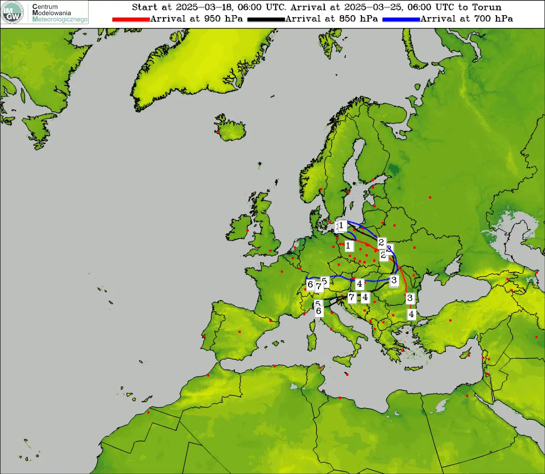This screenshot has width=545, height=474.
Task: Click marker 4 on the blue trajectory
Action: pos(359,284)
